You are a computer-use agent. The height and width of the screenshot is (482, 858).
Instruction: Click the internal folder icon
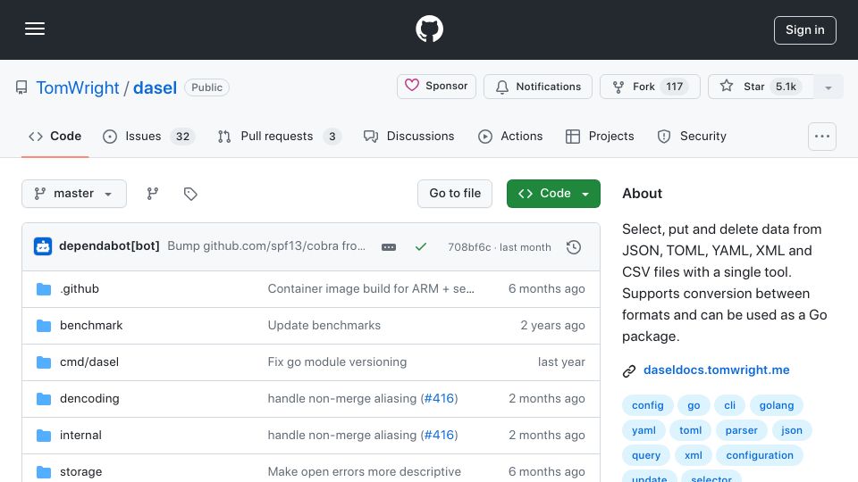pos(44,436)
